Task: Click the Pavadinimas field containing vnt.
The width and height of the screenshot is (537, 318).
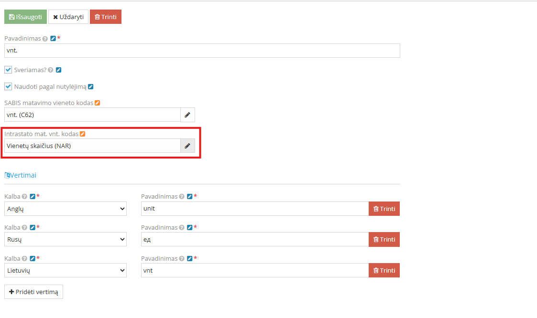Action: (202, 51)
